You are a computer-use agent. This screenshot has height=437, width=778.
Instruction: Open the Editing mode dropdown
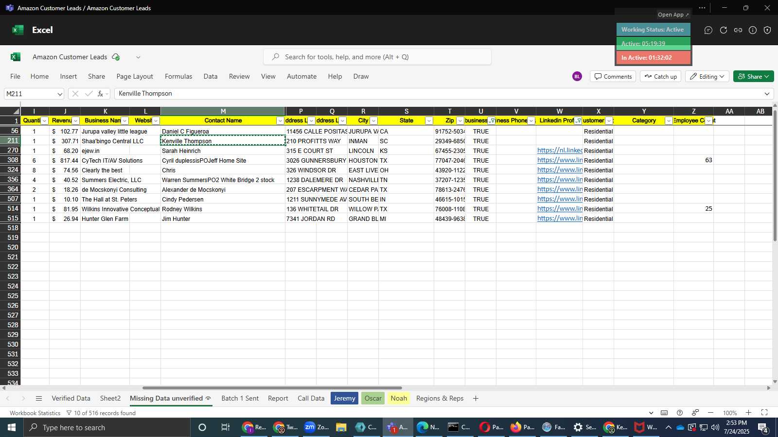(707, 76)
